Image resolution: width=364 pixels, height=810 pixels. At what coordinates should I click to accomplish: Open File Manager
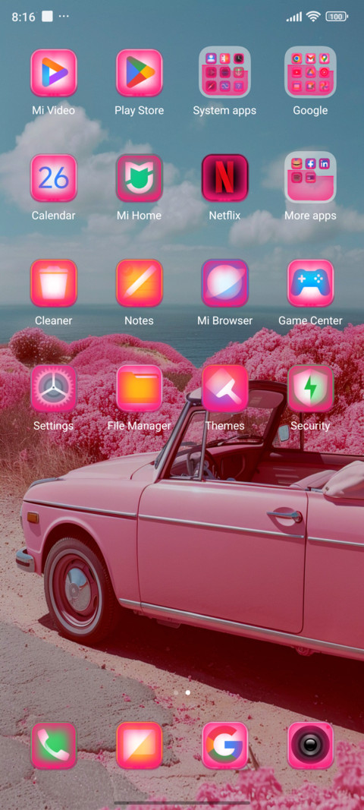pyautogui.click(x=139, y=389)
